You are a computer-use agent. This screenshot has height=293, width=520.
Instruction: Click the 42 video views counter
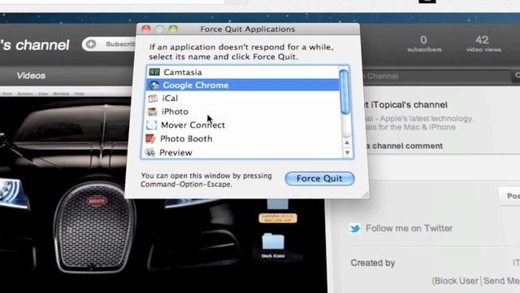click(483, 44)
